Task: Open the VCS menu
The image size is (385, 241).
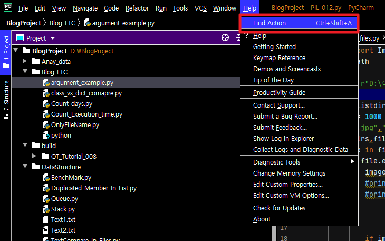Action: 200,8
